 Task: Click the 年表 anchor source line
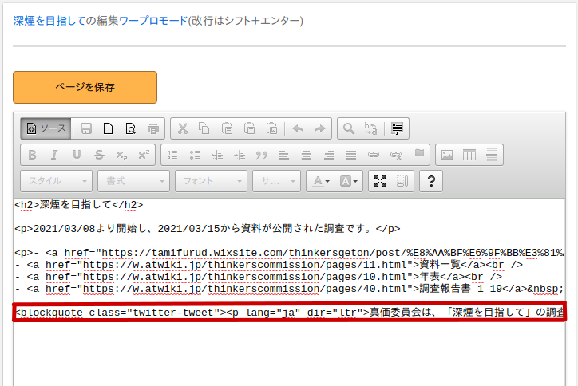(259, 277)
